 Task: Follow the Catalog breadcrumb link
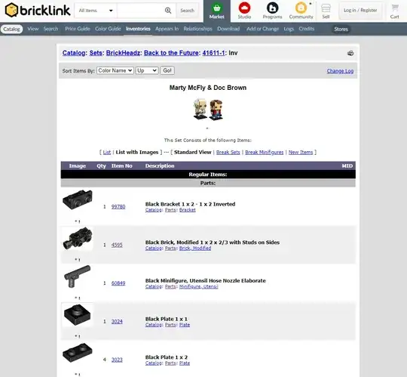[74, 53]
